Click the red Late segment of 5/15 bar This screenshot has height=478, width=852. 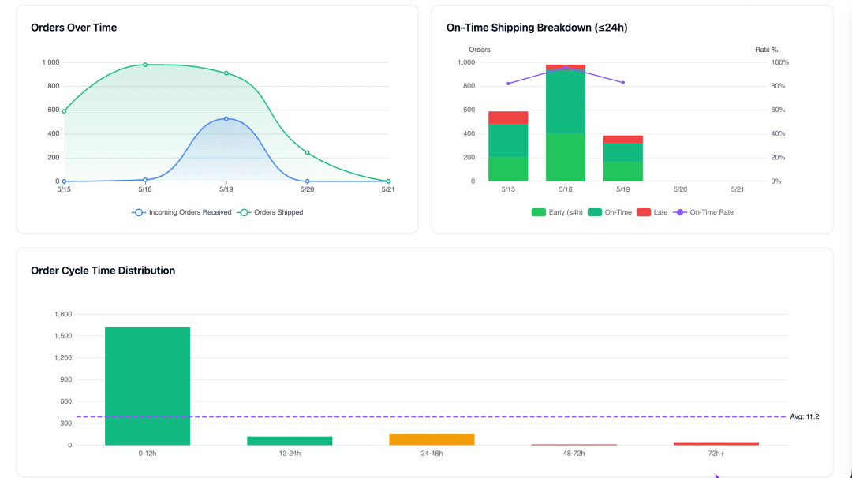pos(508,118)
